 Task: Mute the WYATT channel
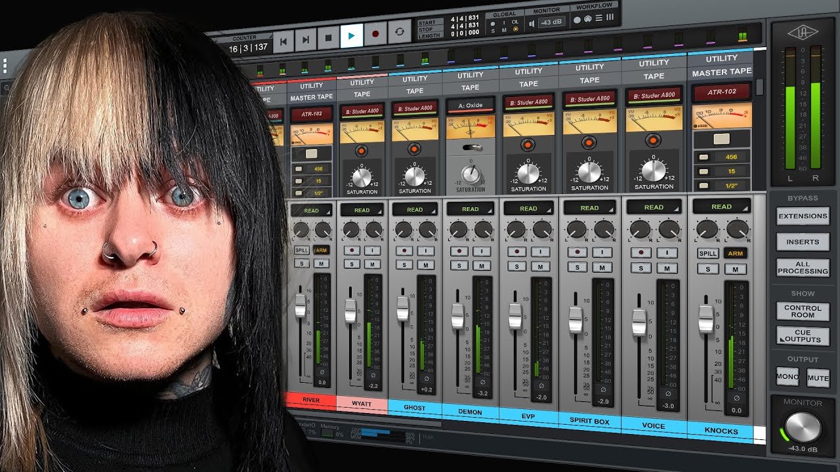click(373, 264)
